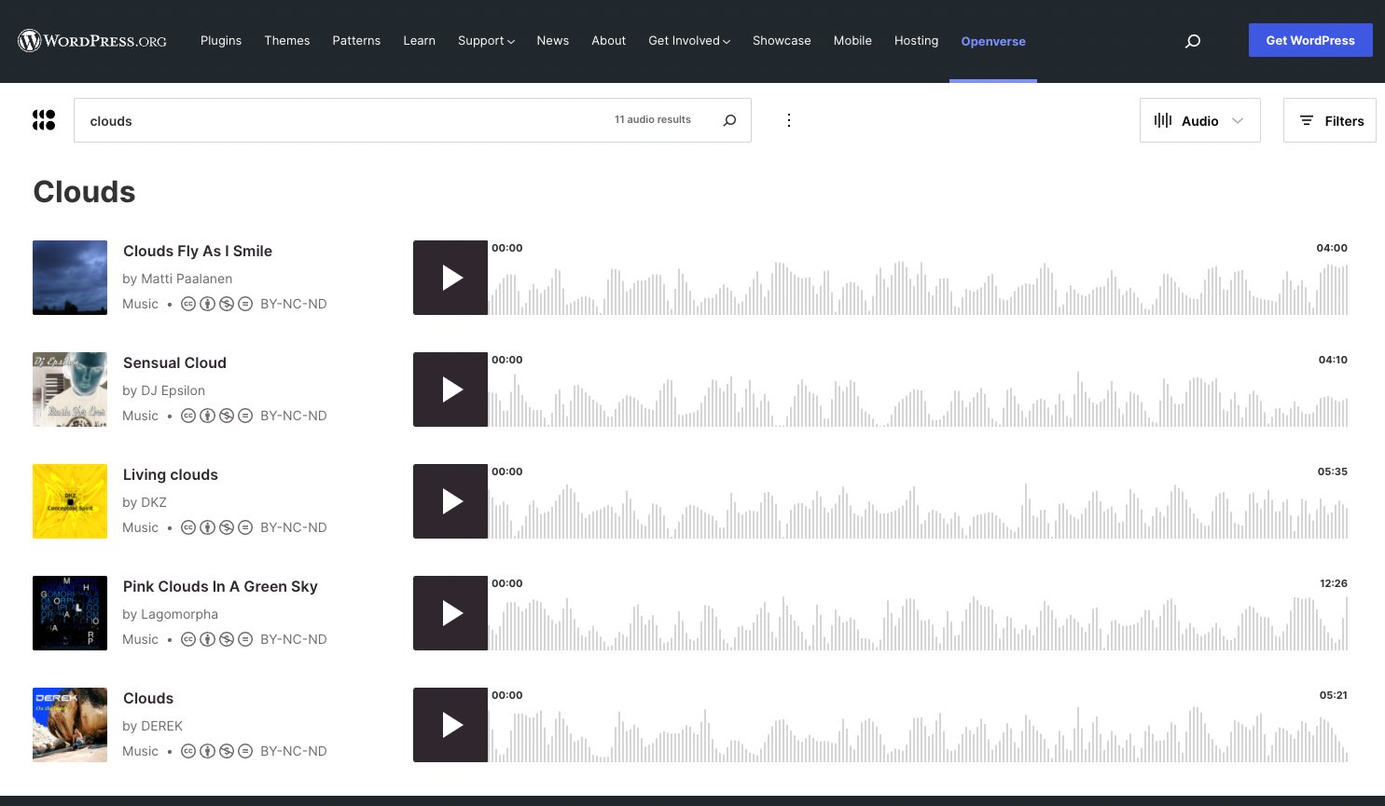Click the DEREK Clouds album thumbnail
The height and width of the screenshot is (806, 1385).
coord(70,725)
